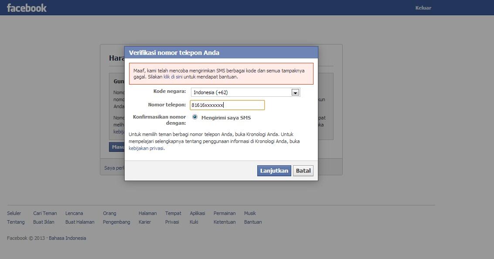Click the 'Facebook © 2013' copyright text

coord(26,238)
